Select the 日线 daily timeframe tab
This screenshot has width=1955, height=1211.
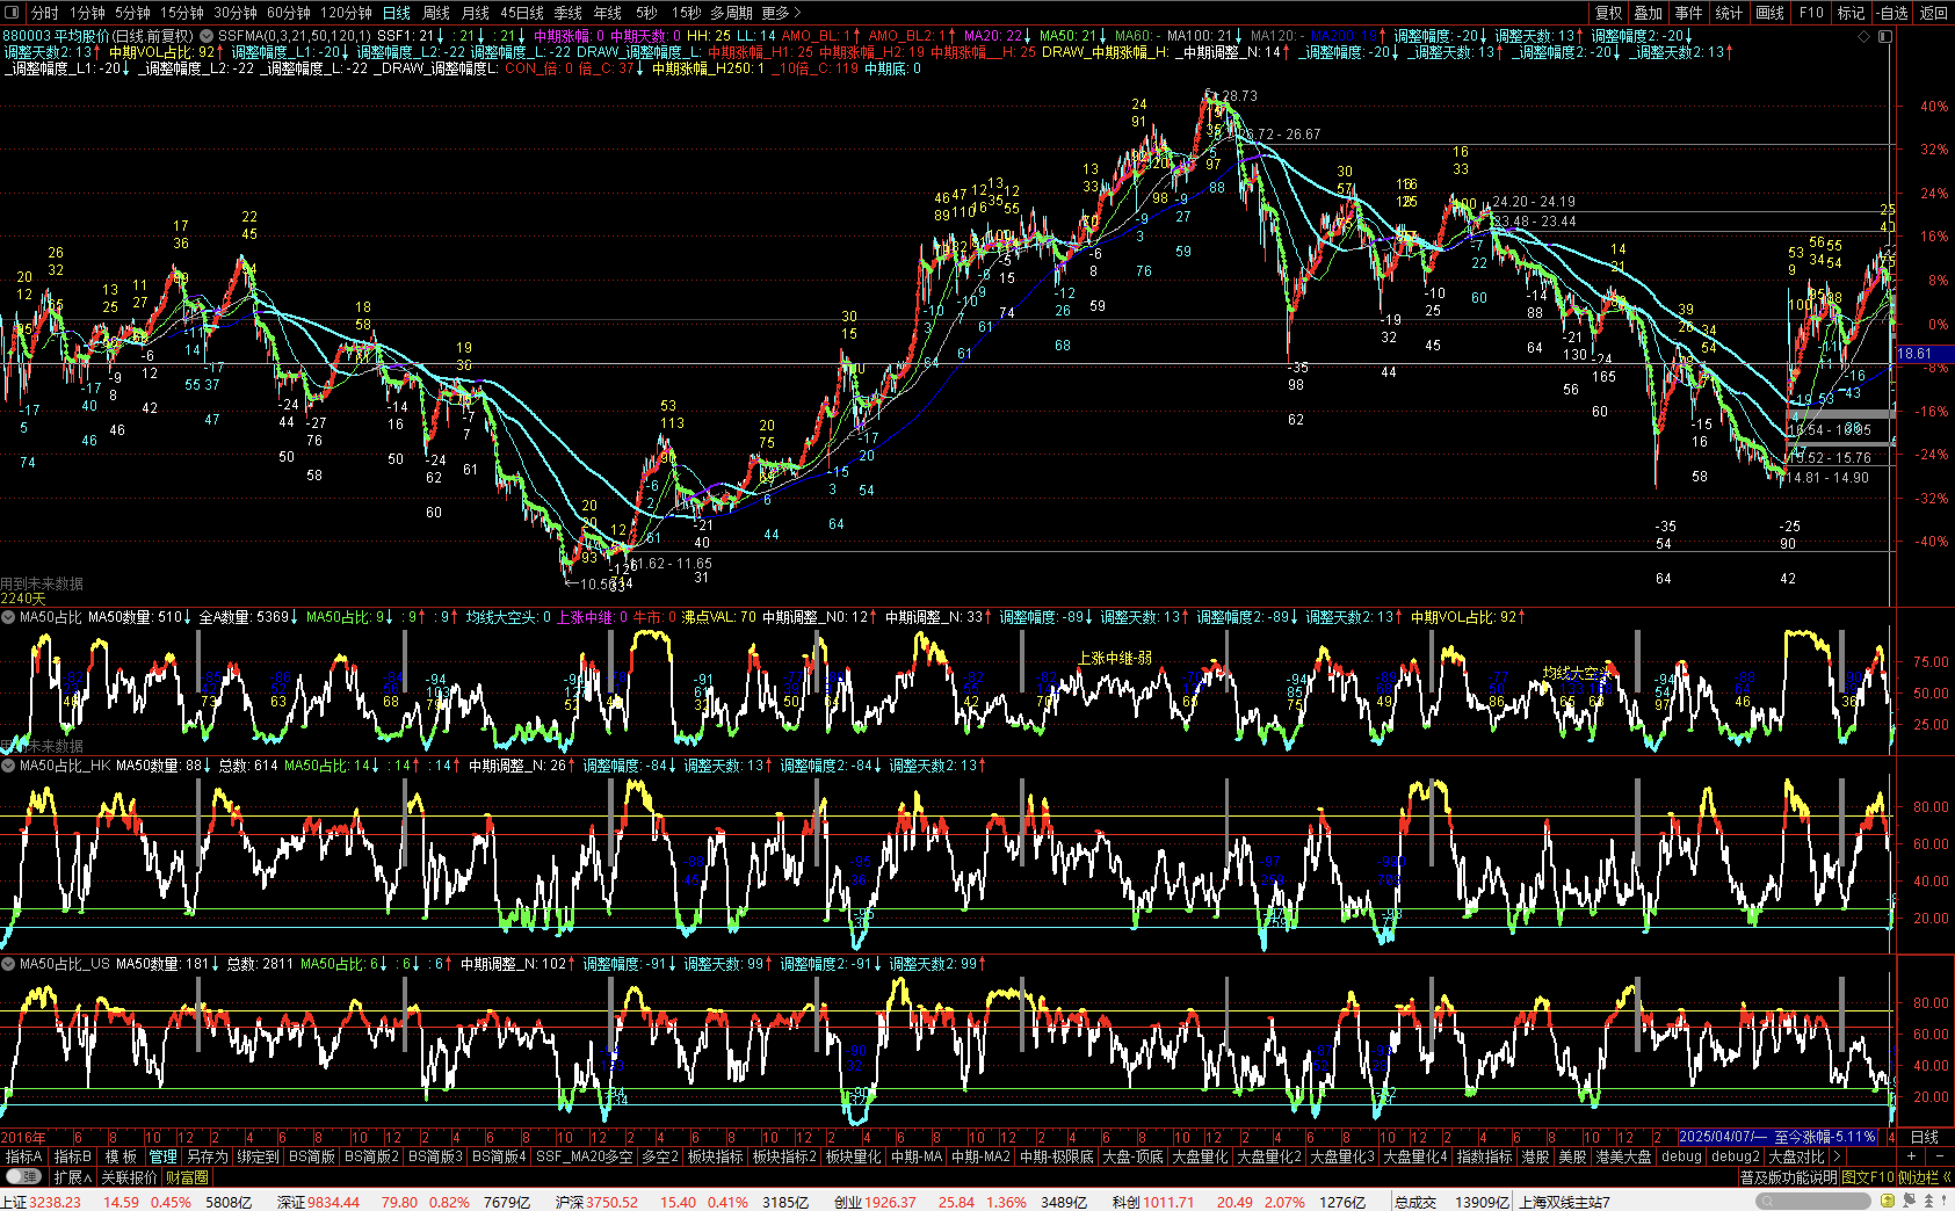tap(396, 13)
